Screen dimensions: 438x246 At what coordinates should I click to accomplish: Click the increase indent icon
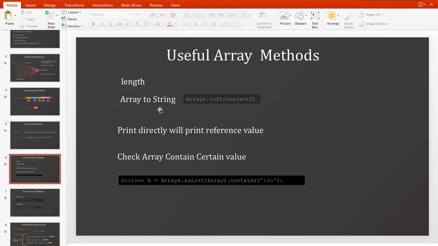click(x=222, y=14)
